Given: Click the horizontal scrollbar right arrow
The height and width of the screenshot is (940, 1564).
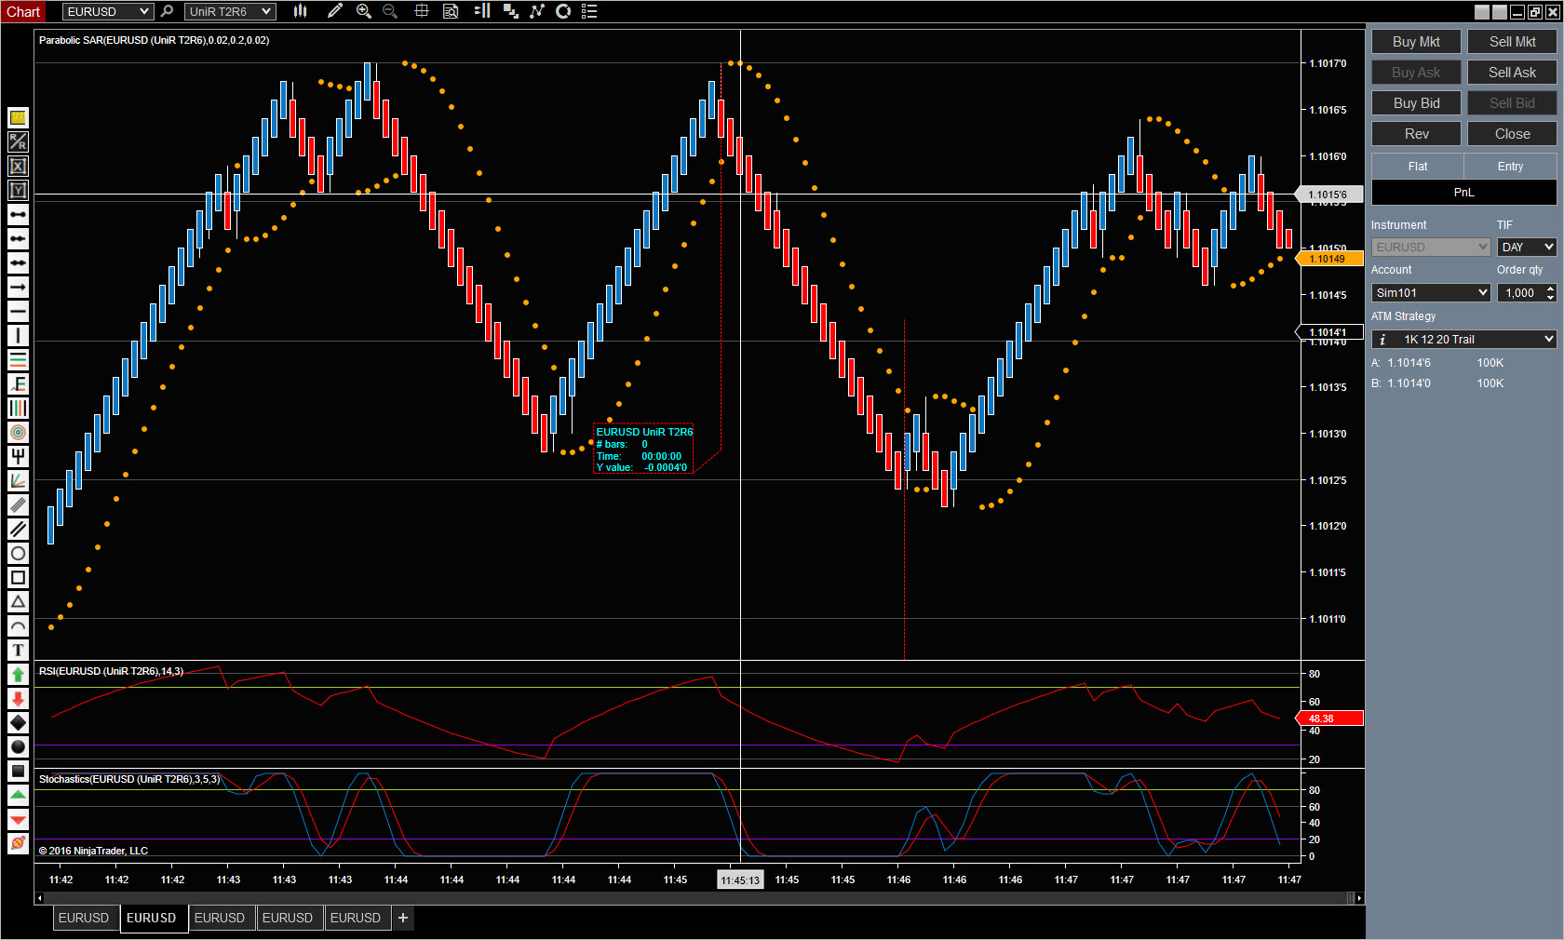Looking at the screenshot, I should [x=1359, y=898].
